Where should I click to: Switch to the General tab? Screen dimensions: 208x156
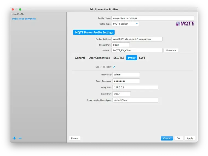click(80, 58)
